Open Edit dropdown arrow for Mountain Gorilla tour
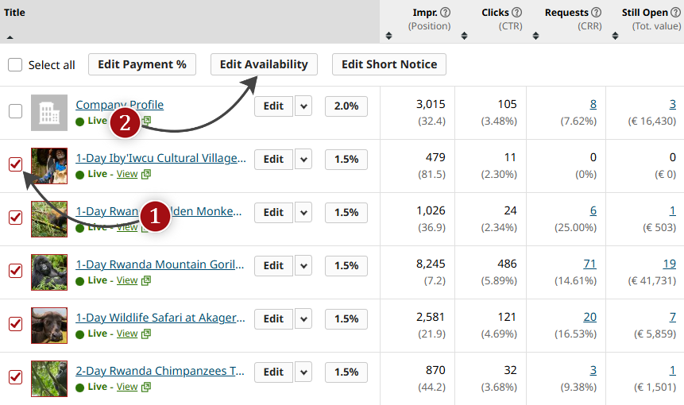Screen dimensions: 684x405 303,265
